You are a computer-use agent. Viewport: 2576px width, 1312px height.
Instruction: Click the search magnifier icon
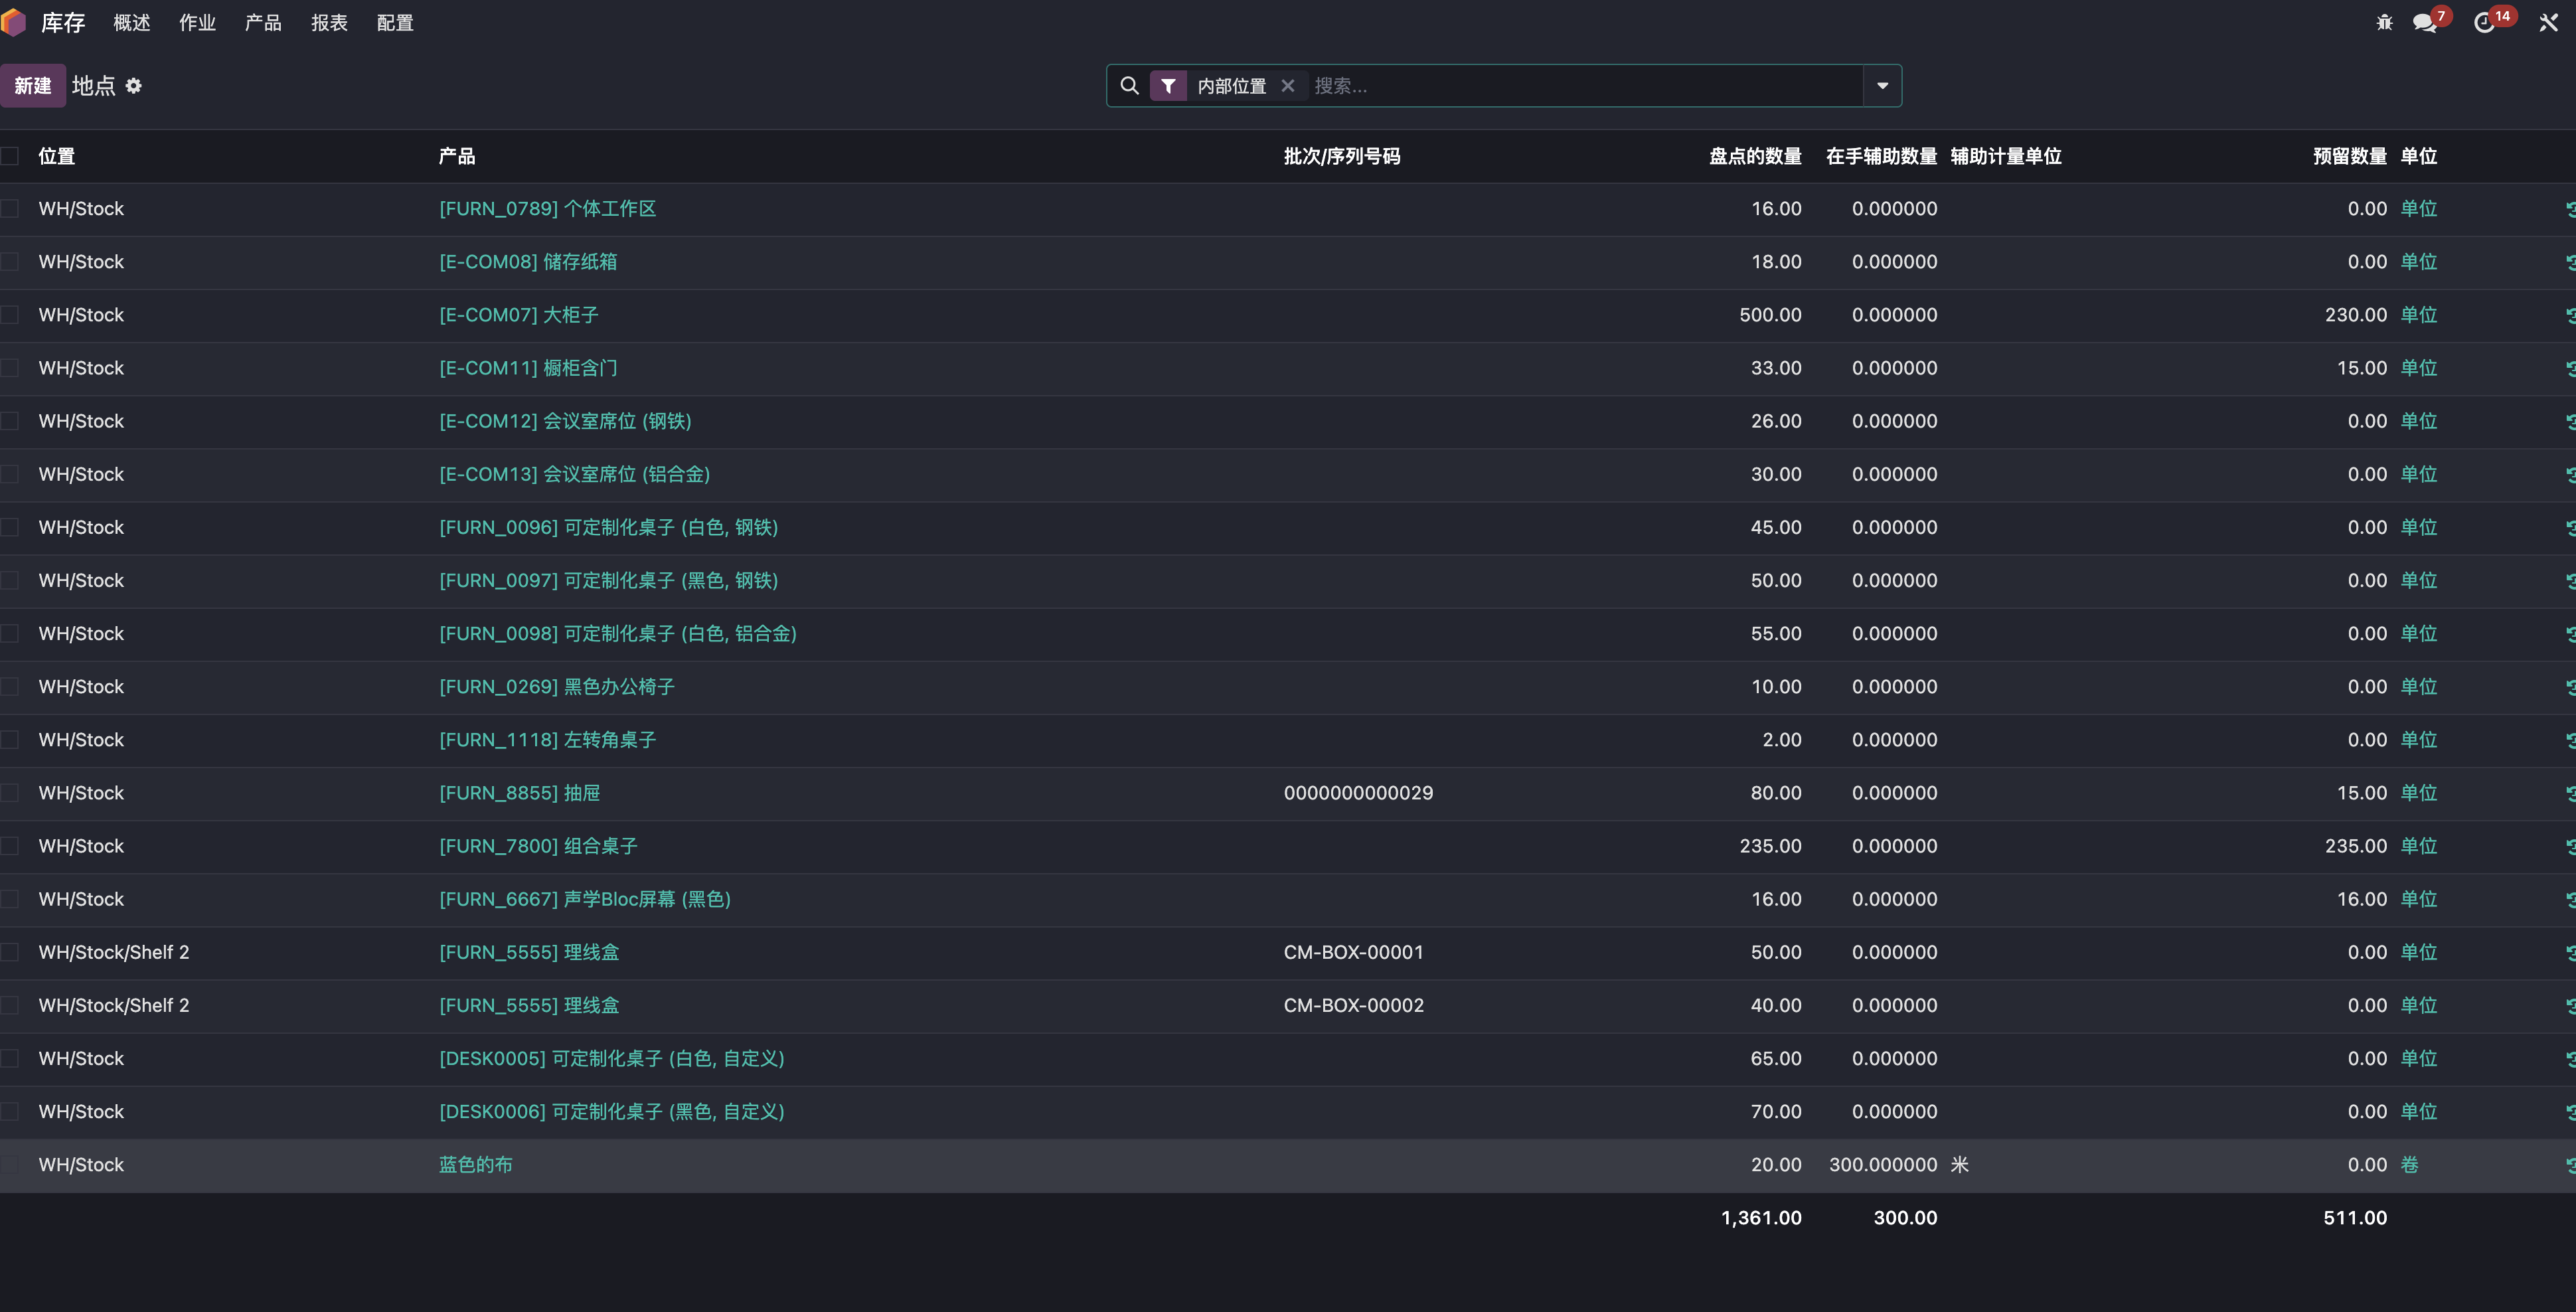(x=1129, y=86)
